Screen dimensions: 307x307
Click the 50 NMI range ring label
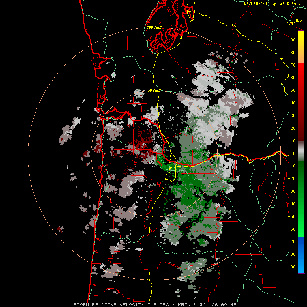pyautogui.click(x=154, y=90)
